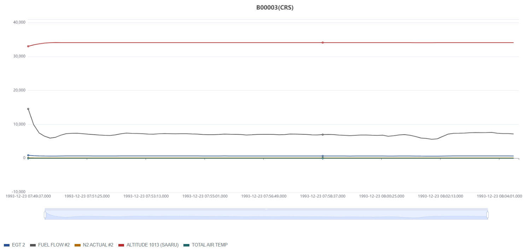Viewport: 528px width, 250px height.
Task: Toggle TOTAL AIR TEMP legend label
Action: 210,245
